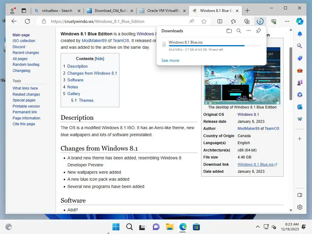Screen dimensions: 312x234
Task: Open tab actions menu icon
Action: click(x=24, y=11)
